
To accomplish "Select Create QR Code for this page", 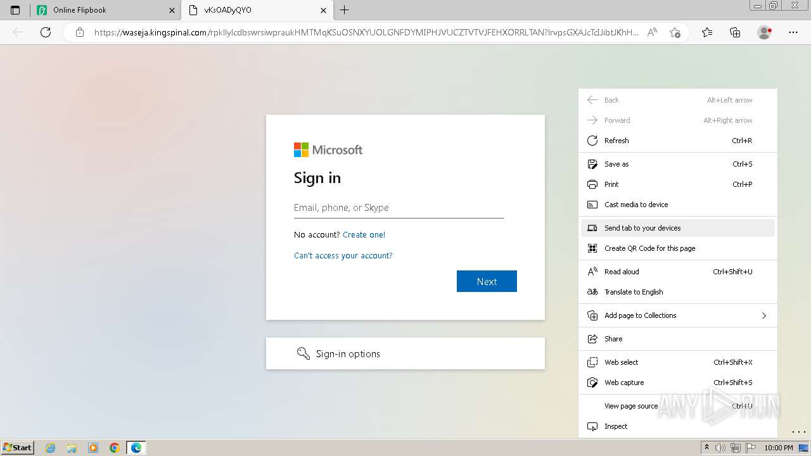I will 678,248.
